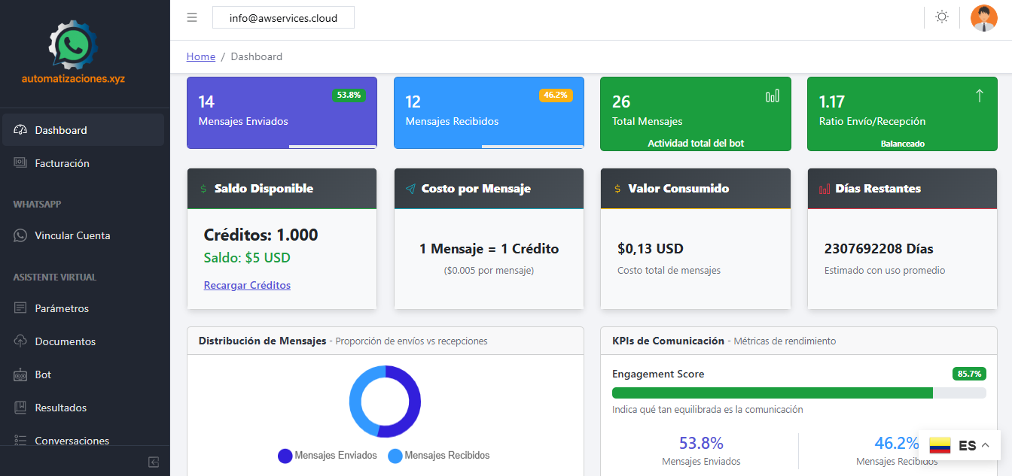Navigate using the Home breadcrumb link

click(x=200, y=56)
